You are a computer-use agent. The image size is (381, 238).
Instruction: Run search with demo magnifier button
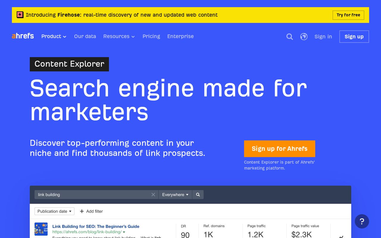coord(198,195)
